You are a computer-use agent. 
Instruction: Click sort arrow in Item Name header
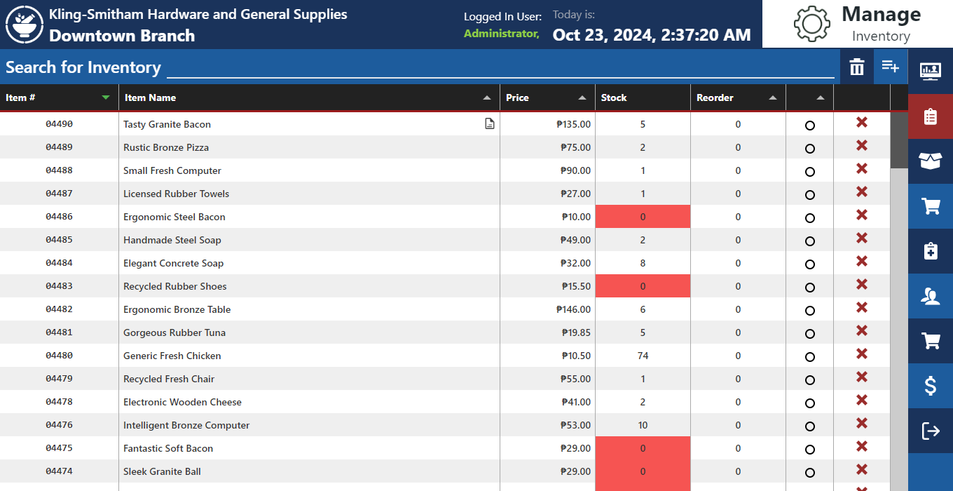click(487, 97)
